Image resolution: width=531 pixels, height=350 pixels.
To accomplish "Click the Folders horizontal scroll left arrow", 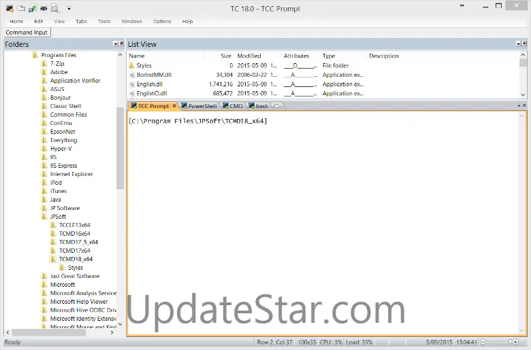I will [x=7, y=333].
